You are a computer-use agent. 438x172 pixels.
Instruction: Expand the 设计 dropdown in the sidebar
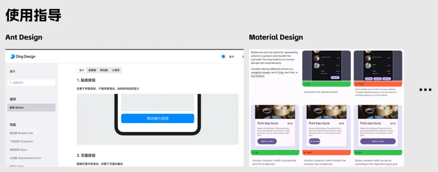[x=53, y=72]
